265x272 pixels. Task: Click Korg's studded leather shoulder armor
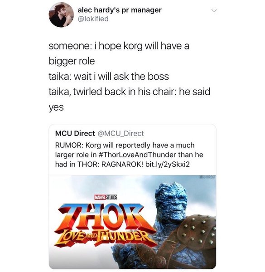(198, 231)
